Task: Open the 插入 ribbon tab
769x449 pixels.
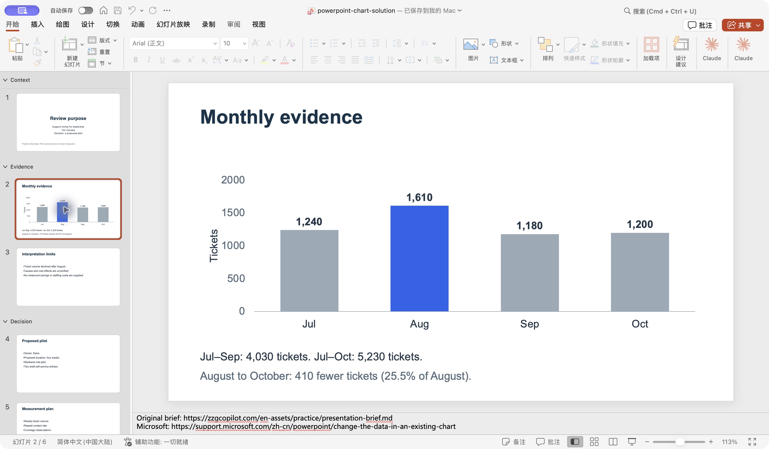Action: point(37,24)
